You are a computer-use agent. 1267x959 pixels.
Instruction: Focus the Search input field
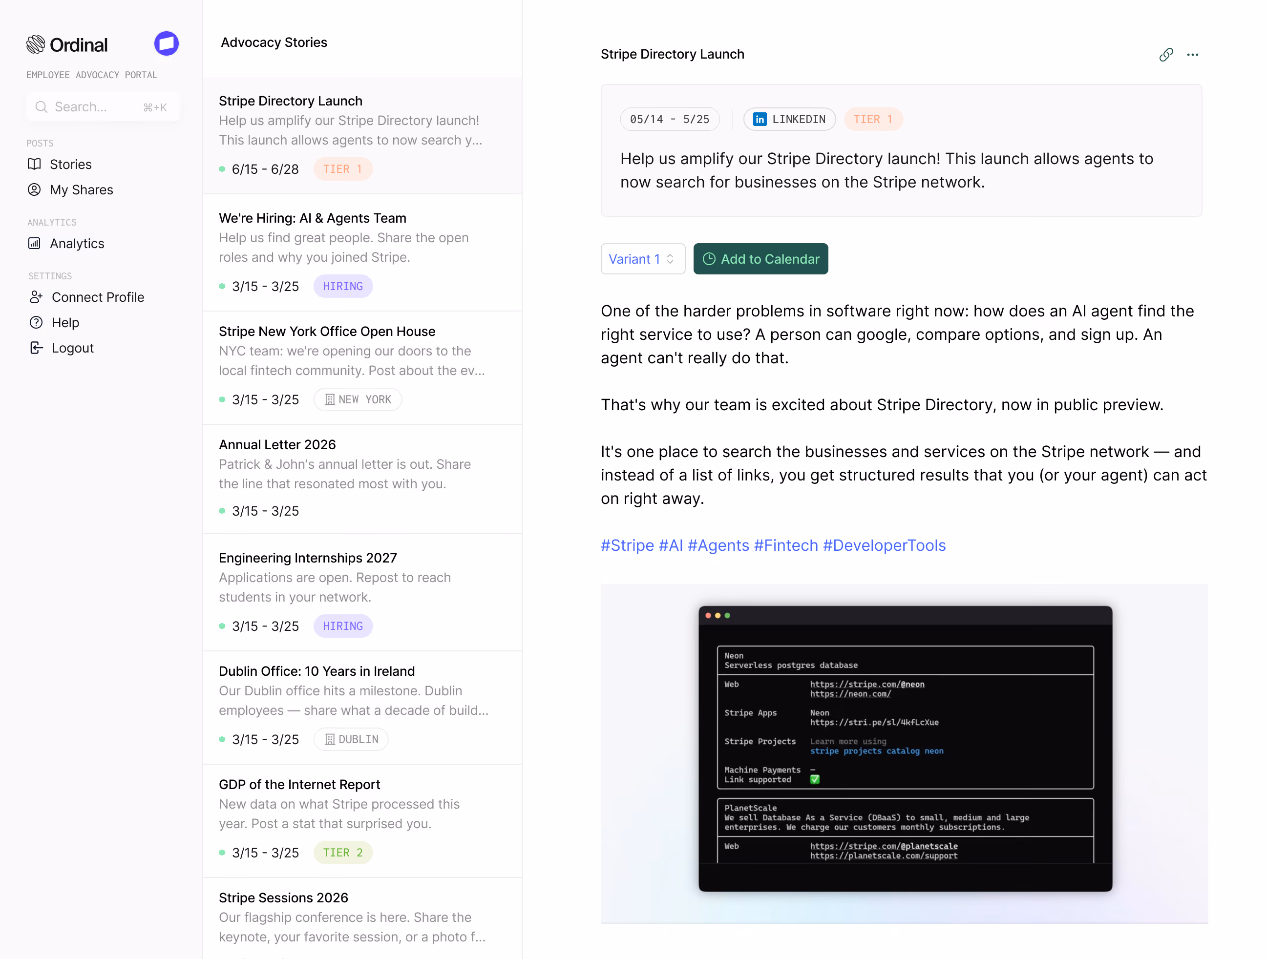tap(103, 107)
